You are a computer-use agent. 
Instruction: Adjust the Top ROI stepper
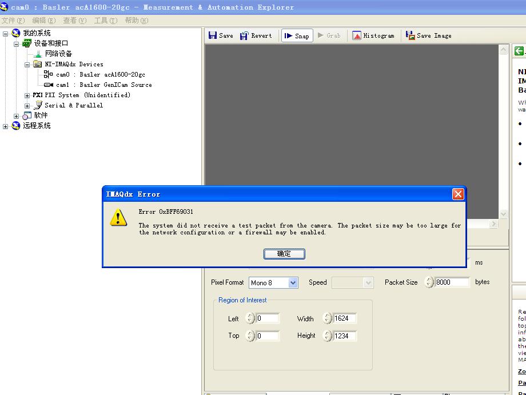point(250,336)
